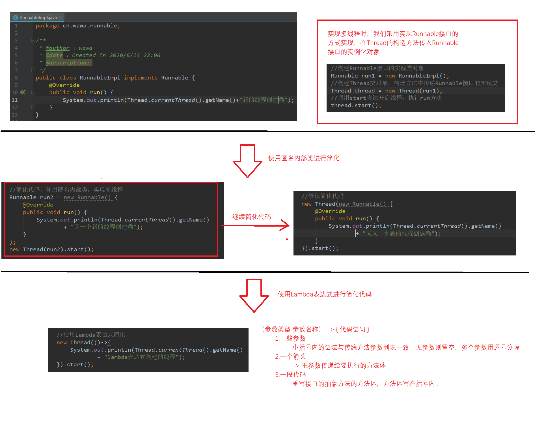Image resolution: width=544 pixels, height=430 pixels.
Task: Collapse the run() method fold on line 10
Action: (33, 93)
